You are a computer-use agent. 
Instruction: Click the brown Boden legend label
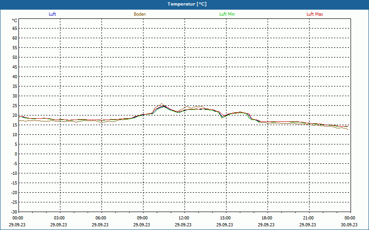point(140,14)
